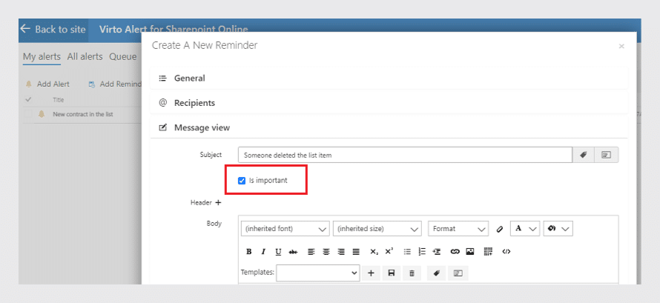Apply superscript formatting
The width and height of the screenshot is (660, 303).
pos(389,251)
